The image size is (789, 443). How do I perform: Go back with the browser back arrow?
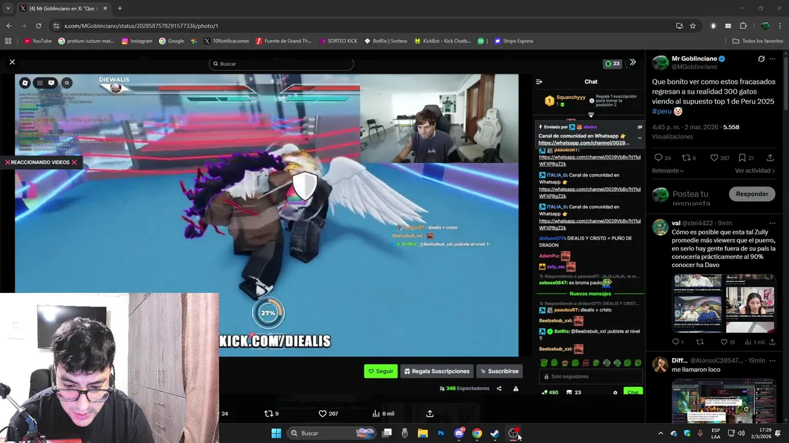tap(9, 26)
